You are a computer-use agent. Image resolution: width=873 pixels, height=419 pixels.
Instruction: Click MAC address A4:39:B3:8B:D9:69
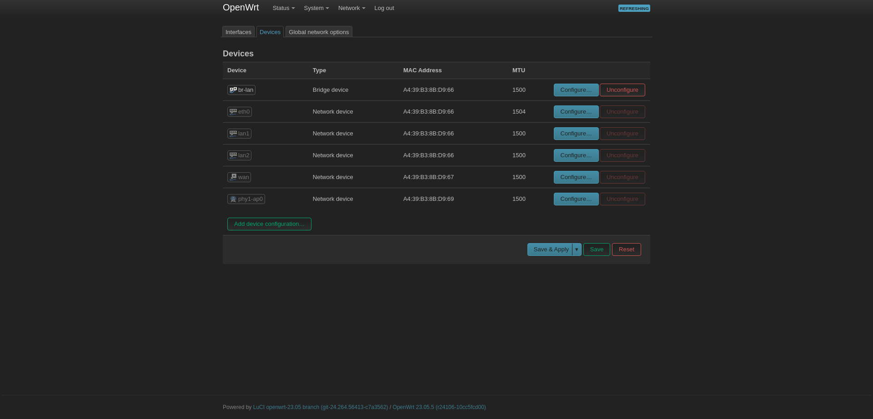point(428,199)
